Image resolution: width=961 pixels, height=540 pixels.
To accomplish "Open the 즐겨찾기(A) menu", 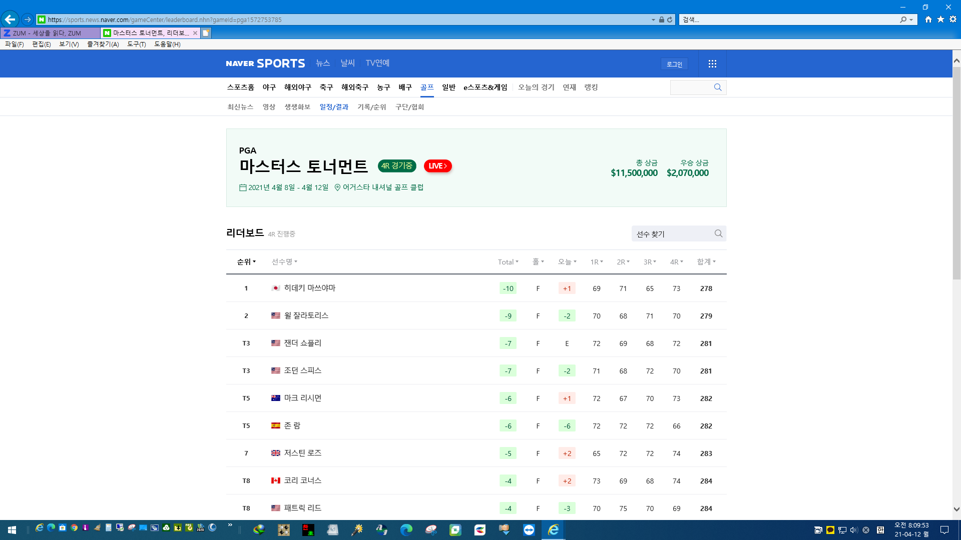I will click(103, 44).
